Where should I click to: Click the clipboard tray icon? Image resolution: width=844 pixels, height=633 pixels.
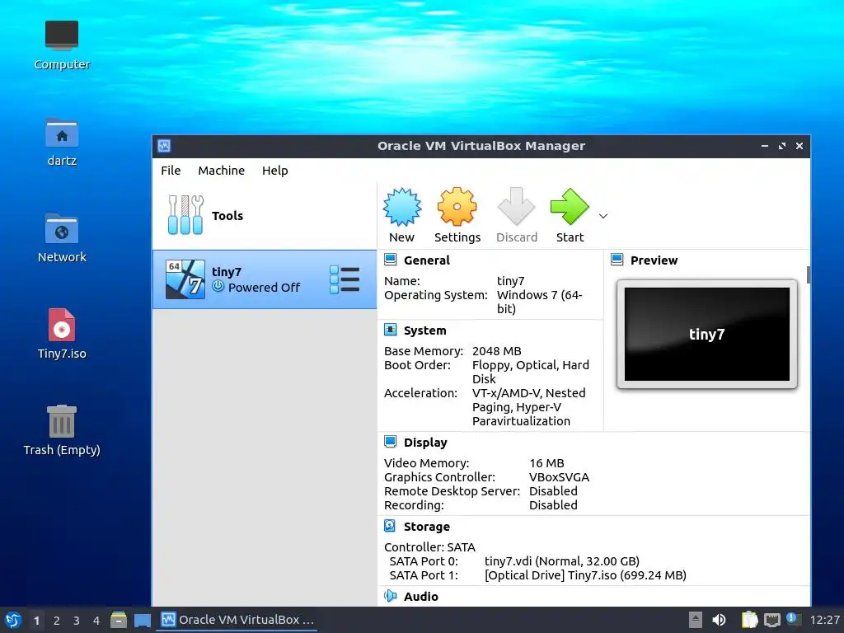(749, 620)
